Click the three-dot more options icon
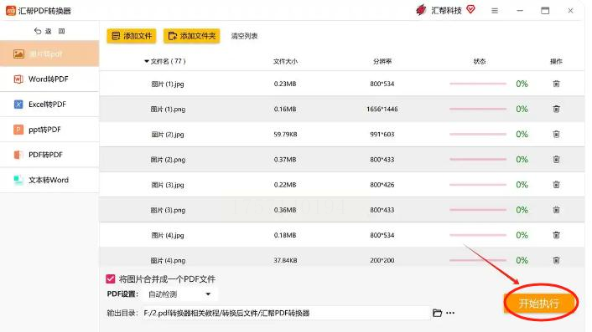The image size is (592, 332). point(450,313)
